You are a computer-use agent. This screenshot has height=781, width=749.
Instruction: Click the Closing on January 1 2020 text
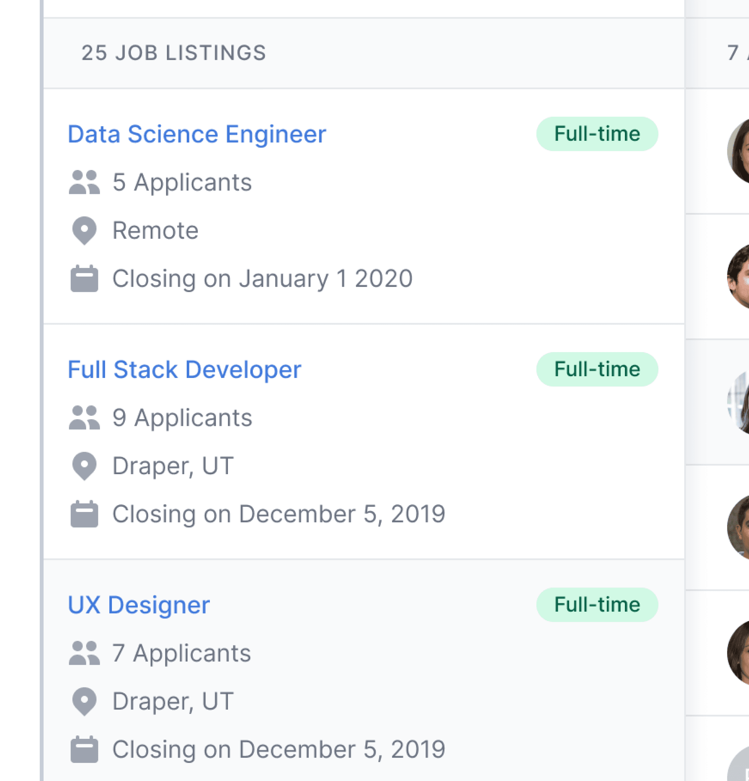coord(262,279)
